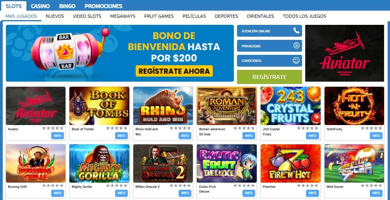Select the Fruit Games category
This screenshot has width=390, height=200.
tap(159, 16)
